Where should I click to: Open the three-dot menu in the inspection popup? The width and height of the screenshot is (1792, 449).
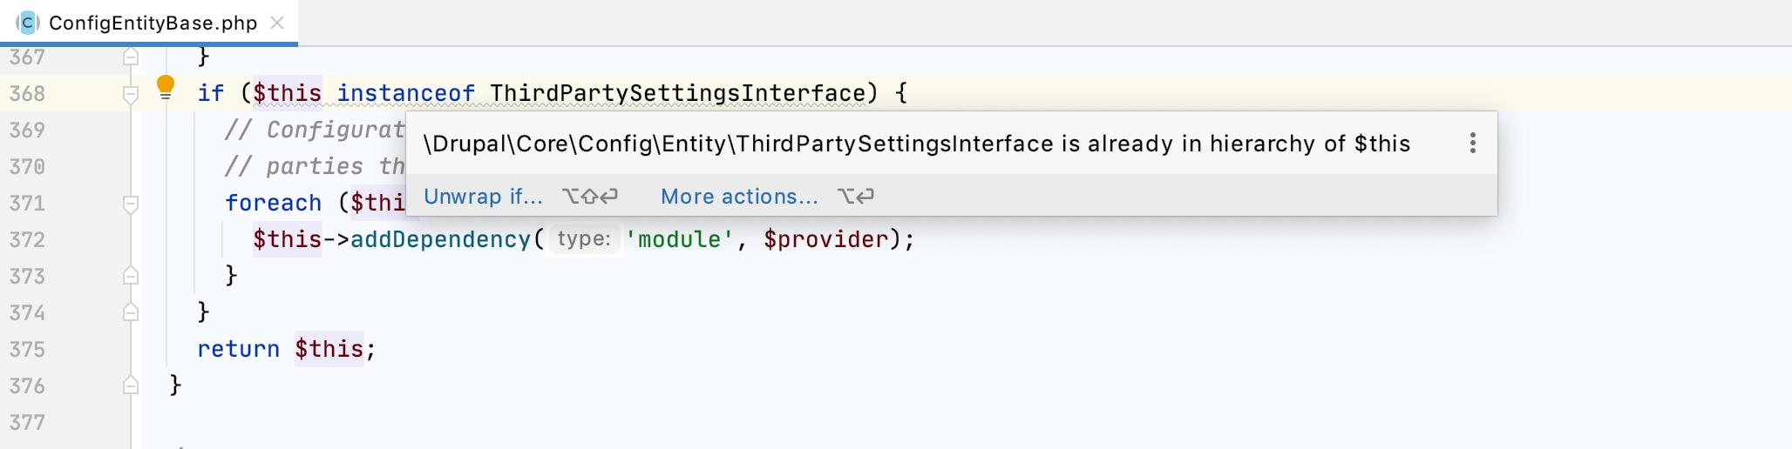pos(1473,143)
